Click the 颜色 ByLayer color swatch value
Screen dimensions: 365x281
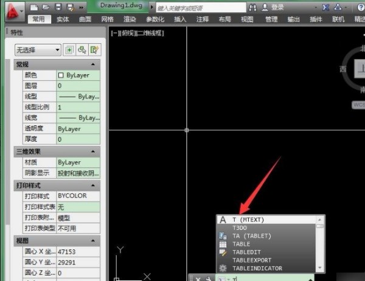tap(78, 75)
